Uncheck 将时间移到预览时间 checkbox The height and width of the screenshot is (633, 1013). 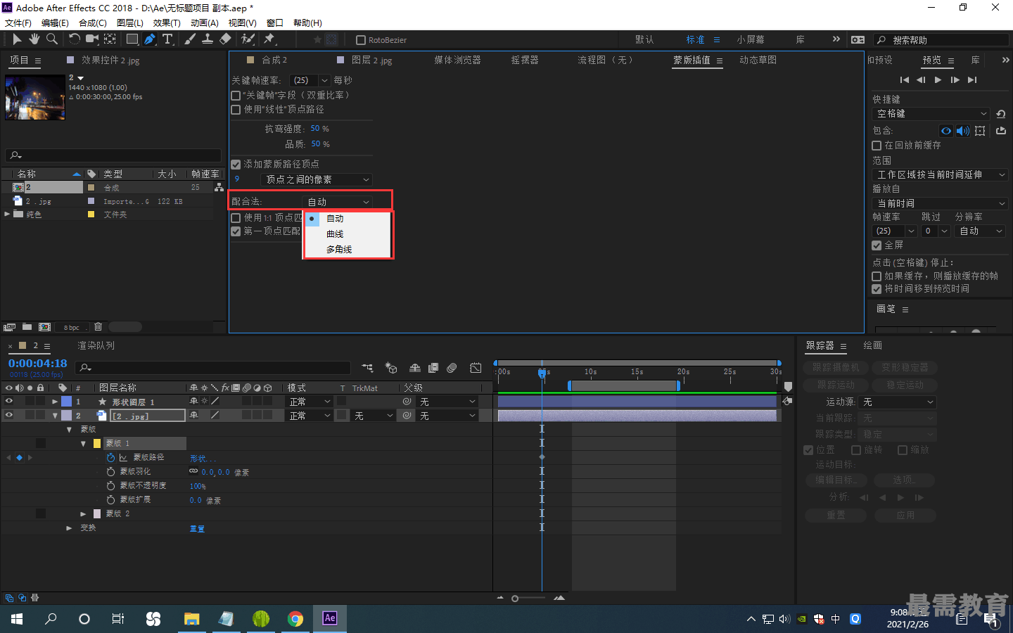point(877,289)
